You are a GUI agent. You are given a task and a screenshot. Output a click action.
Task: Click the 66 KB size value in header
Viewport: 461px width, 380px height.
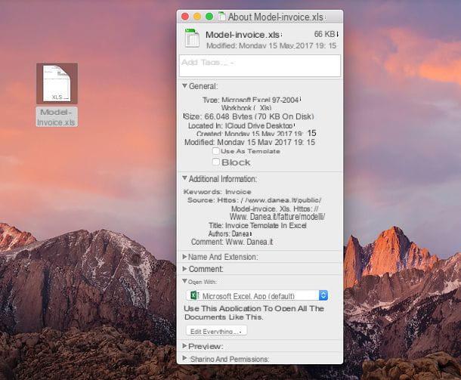pyautogui.click(x=324, y=35)
